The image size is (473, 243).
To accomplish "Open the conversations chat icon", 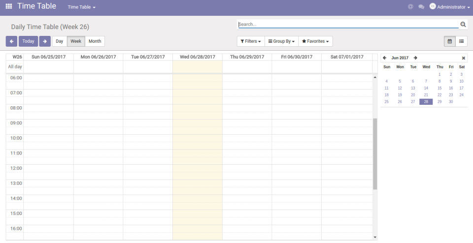I will pos(421,7).
